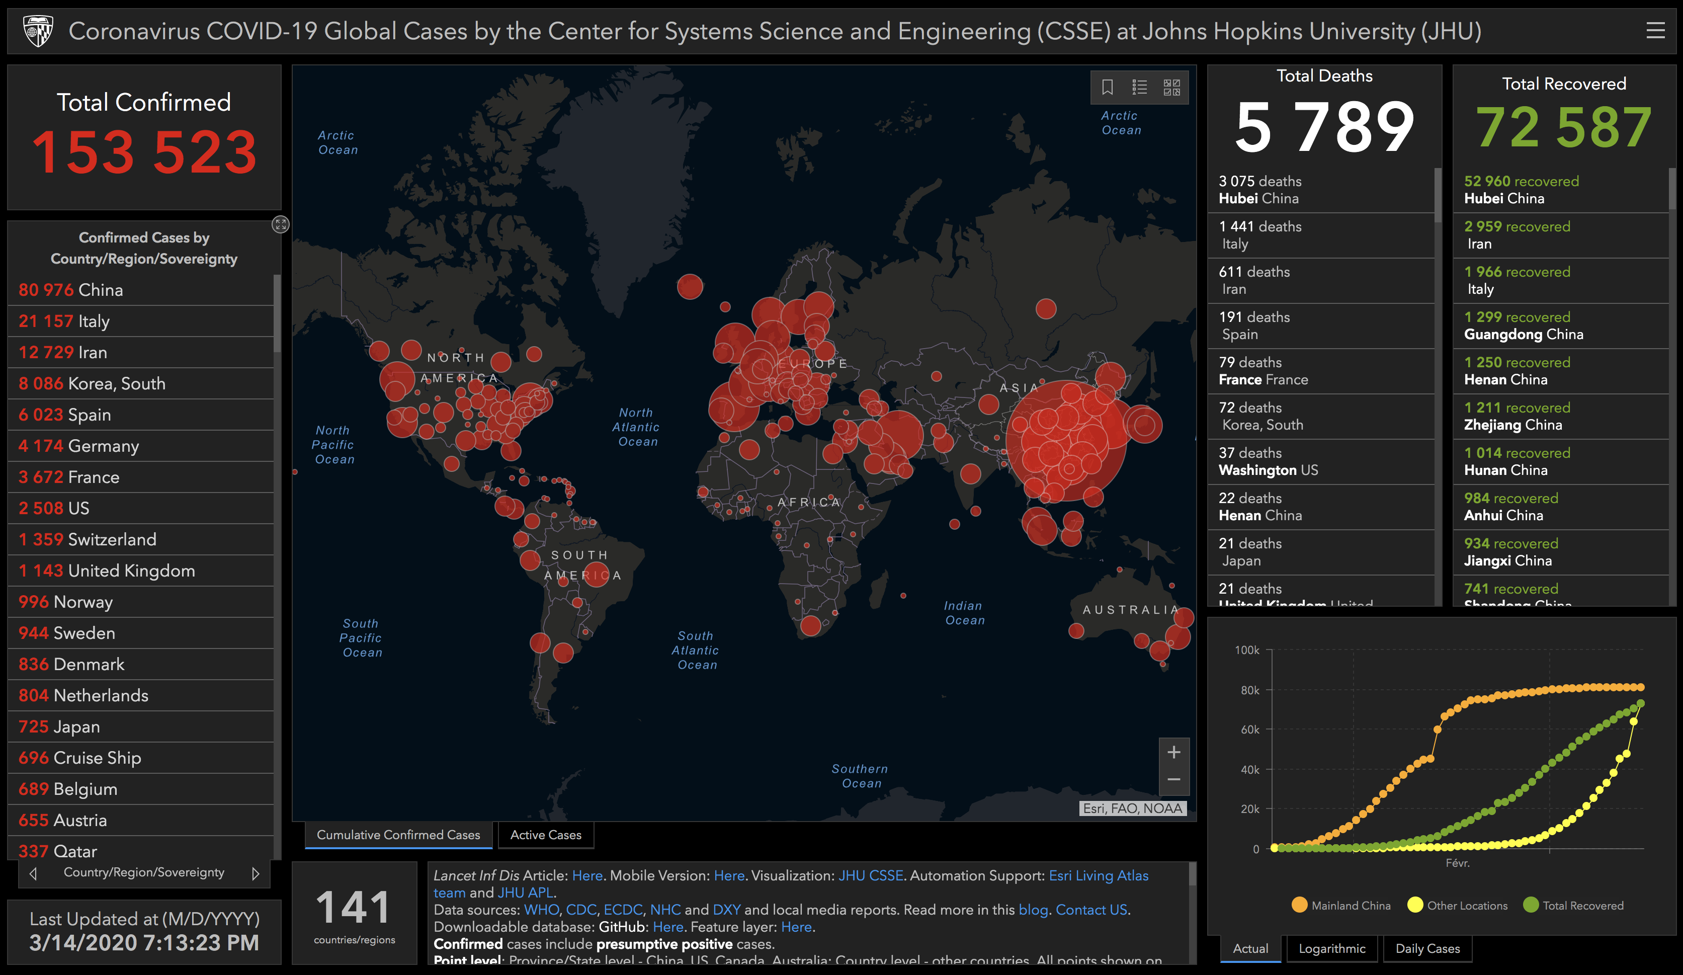Open the GitHub 'Here' link
Screen dimensions: 1683x975
click(x=668, y=927)
